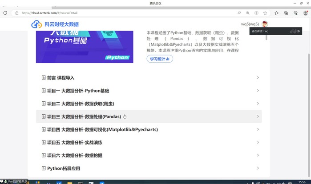311x184 pixels.
Task: Expand chevron for 项目二 数据获取(爬虫)
Action: coord(258,104)
